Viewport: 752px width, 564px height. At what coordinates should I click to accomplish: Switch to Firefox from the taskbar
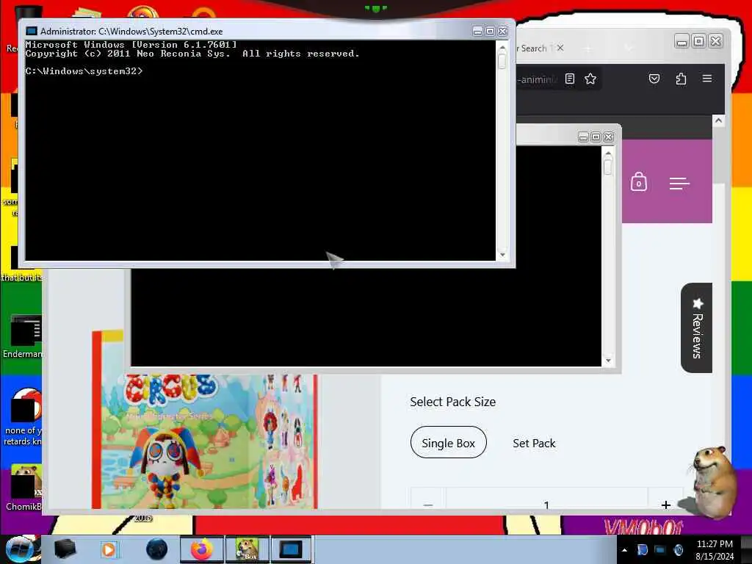(202, 549)
